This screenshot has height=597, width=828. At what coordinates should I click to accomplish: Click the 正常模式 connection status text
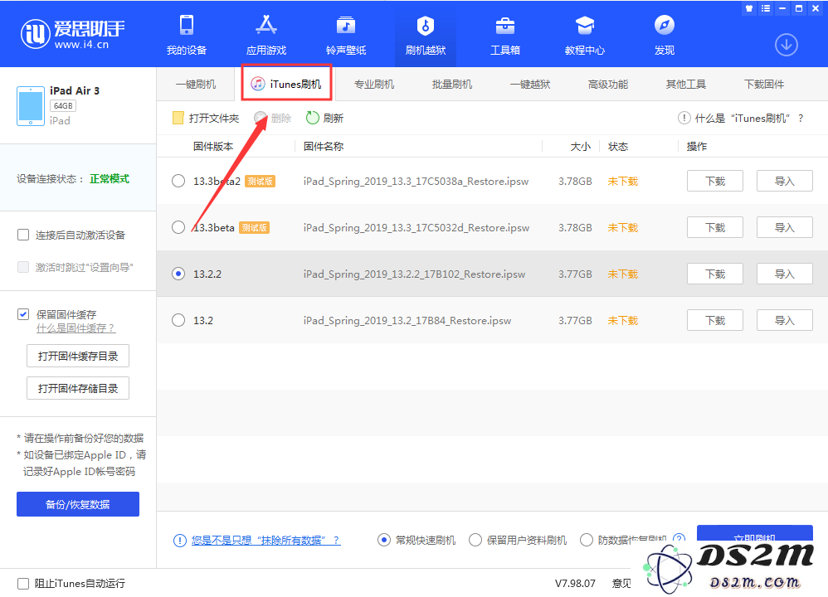coord(110,179)
